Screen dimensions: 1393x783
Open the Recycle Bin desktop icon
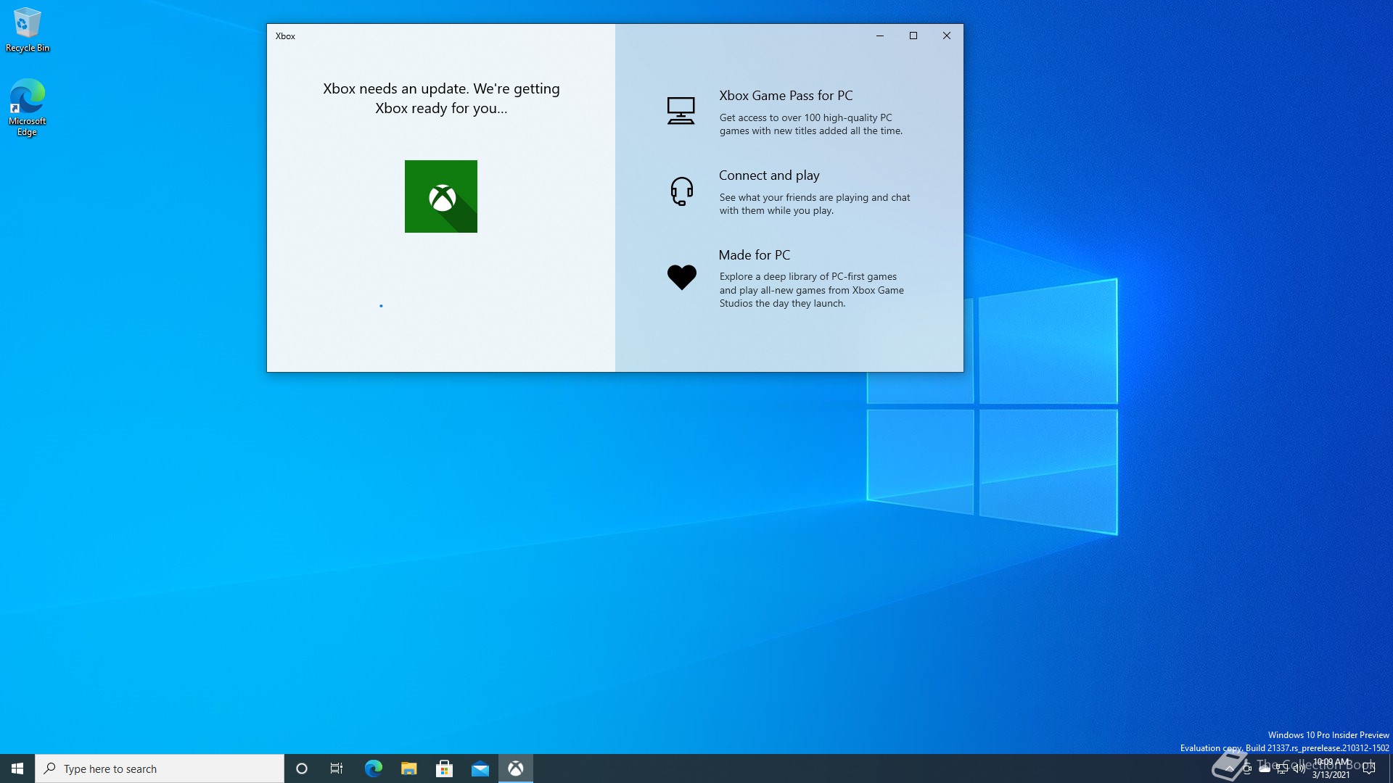tap(28, 30)
